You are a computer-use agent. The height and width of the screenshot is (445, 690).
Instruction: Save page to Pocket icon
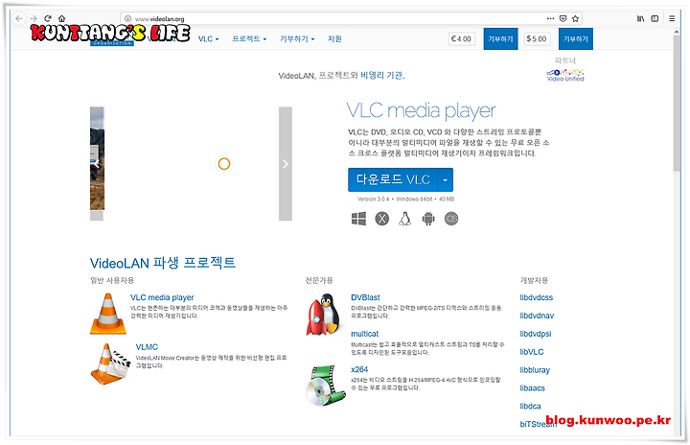point(563,18)
